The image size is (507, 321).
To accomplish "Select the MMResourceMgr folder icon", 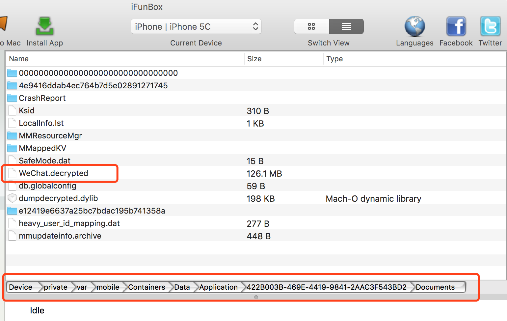I will click(x=12, y=135).
